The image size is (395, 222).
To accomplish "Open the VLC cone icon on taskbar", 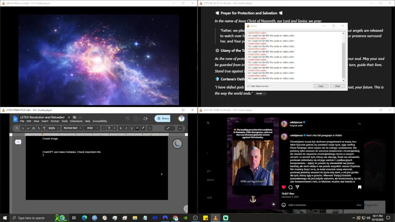I will (x=215, y=218).
